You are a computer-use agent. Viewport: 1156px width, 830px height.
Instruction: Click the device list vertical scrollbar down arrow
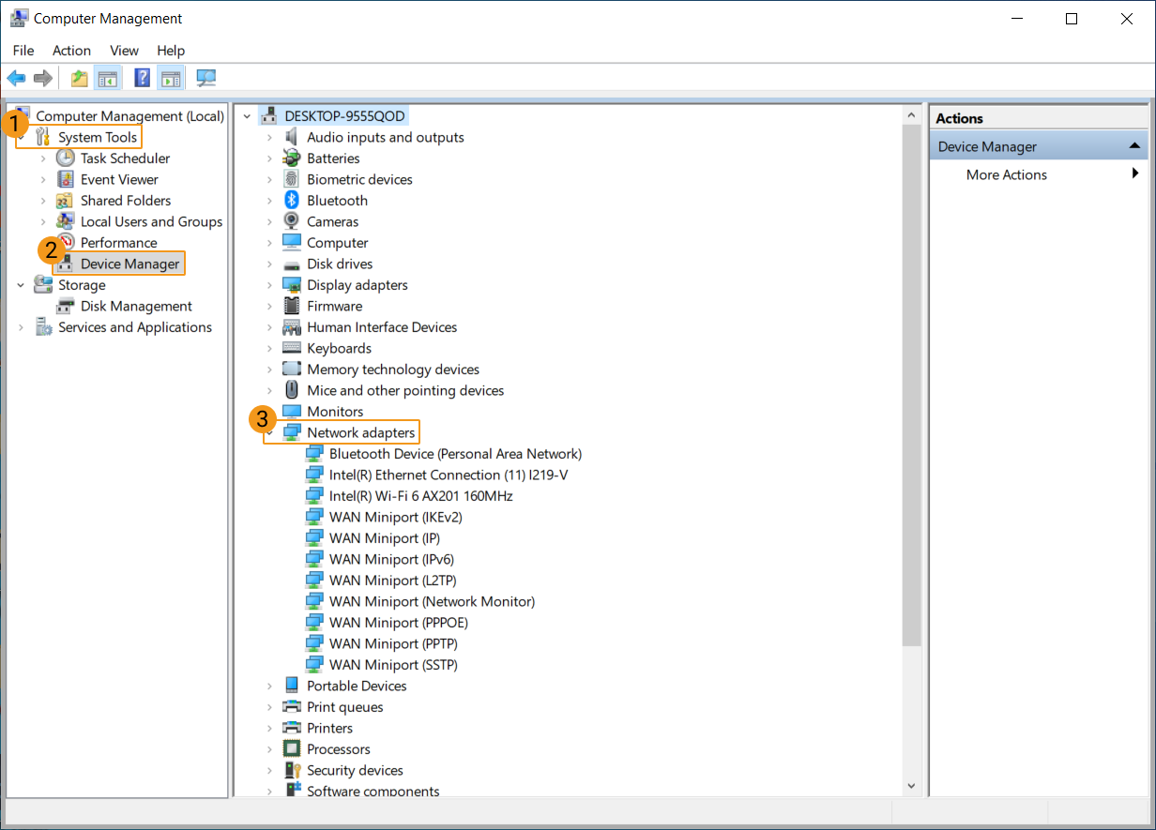click(910, 786)
